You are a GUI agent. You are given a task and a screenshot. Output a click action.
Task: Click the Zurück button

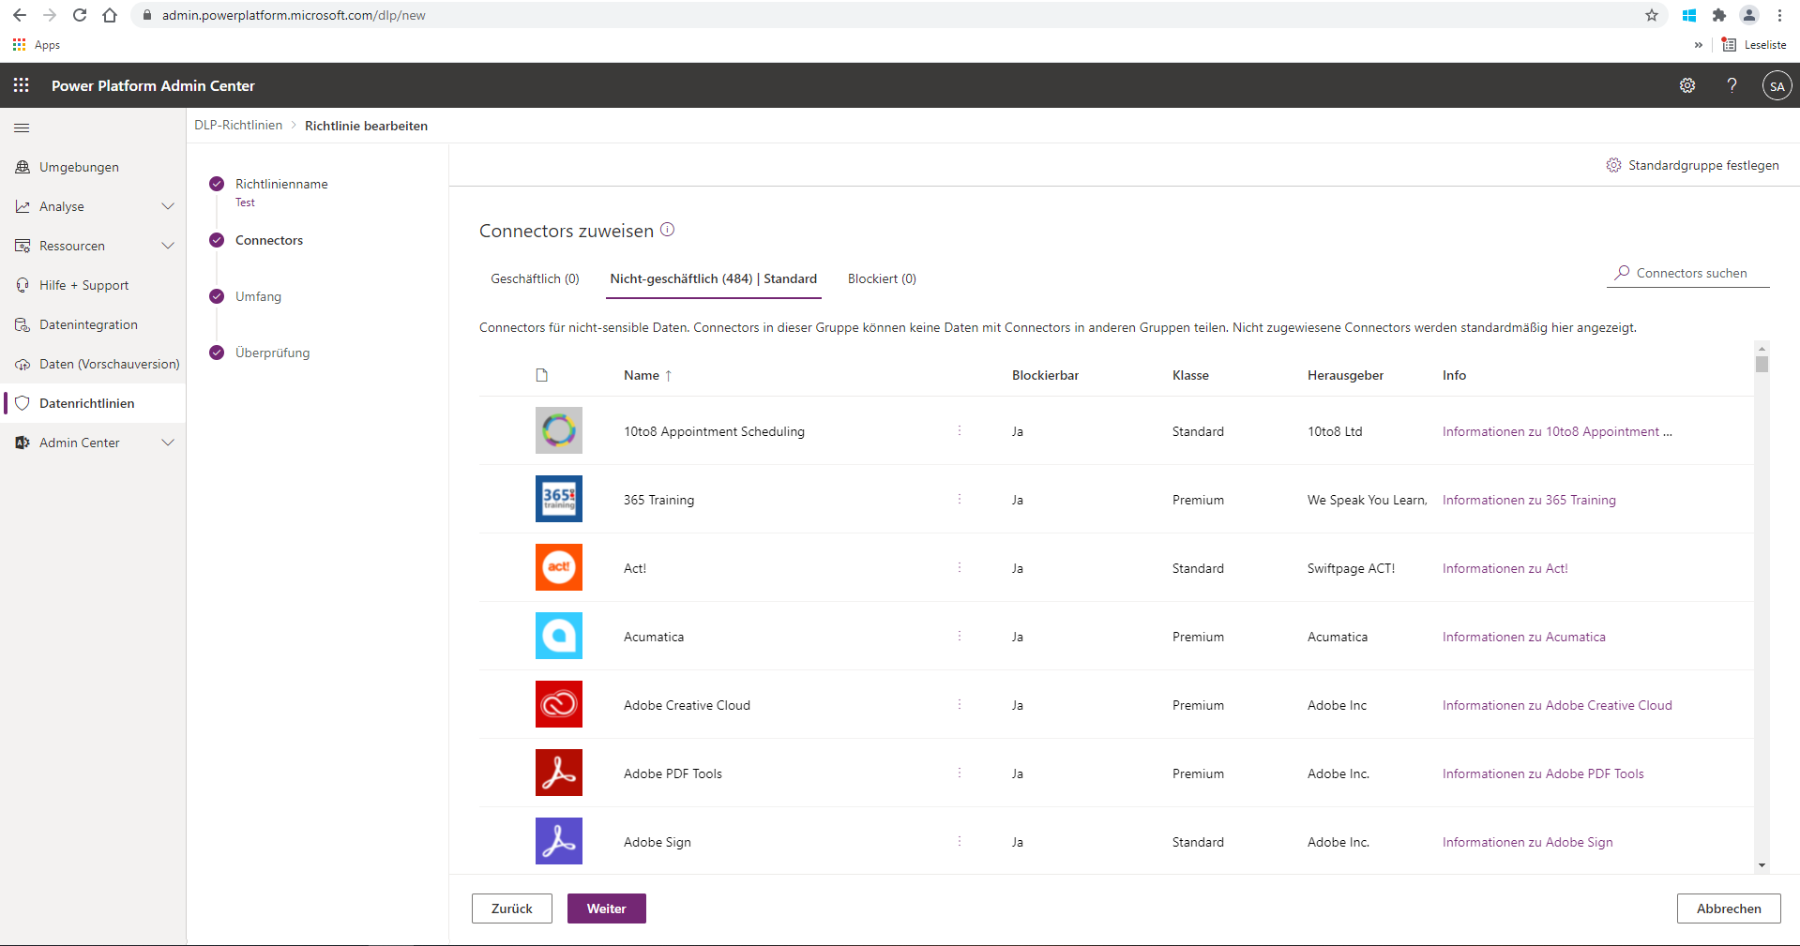point(512,908)
